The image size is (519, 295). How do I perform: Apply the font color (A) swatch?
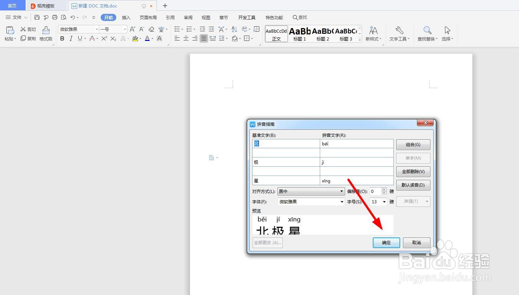147,38
